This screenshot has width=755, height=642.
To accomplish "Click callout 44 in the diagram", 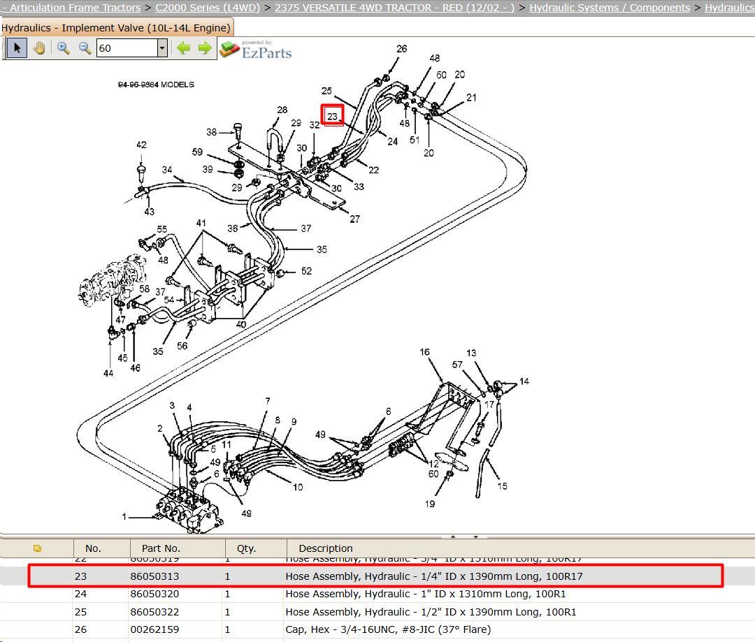I will pyautogui.click(x=108, y=373).
